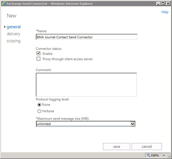
Task: Click inside the Comment text area
Action: pos(86,85)
